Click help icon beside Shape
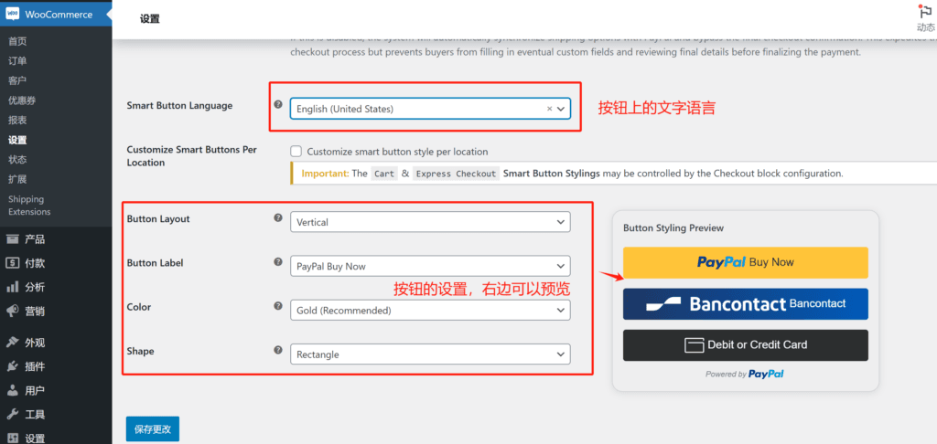Image resolution: width=937 pixels, height=444 pixels. click(278, 350)
